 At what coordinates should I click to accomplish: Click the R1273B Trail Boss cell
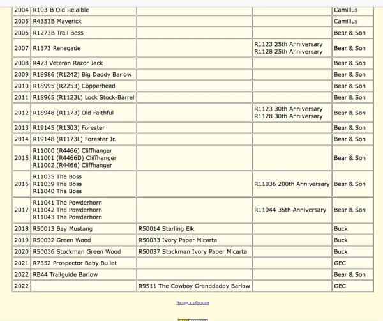pos(84,33)
